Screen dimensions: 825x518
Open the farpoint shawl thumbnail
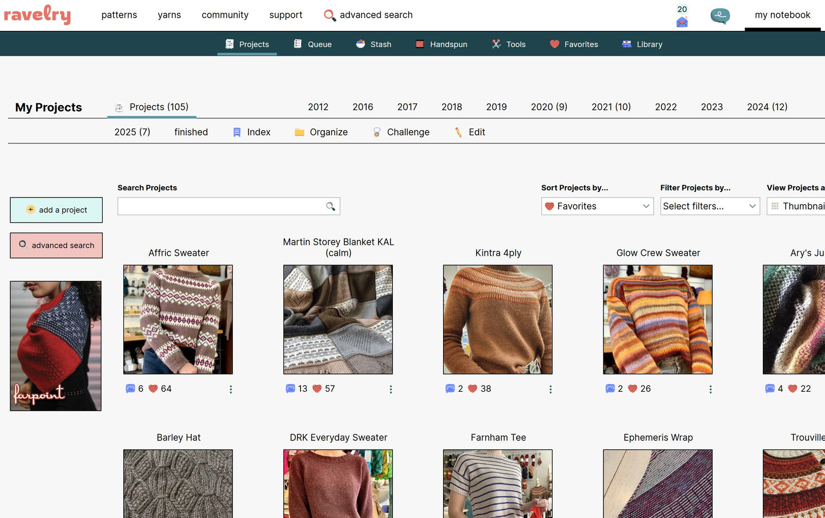click(55, 346)
